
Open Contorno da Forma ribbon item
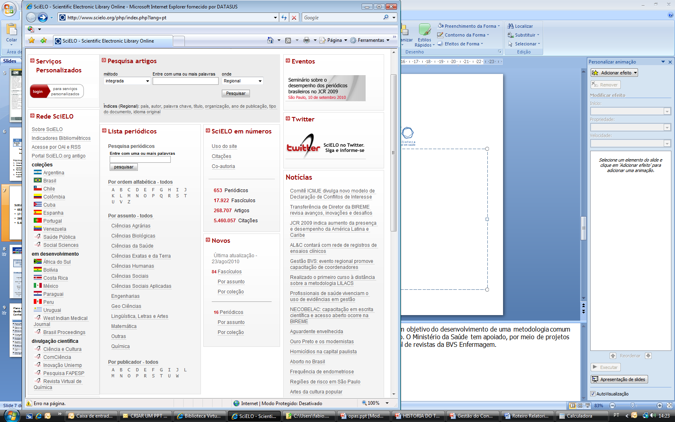[x=463, y=35]
